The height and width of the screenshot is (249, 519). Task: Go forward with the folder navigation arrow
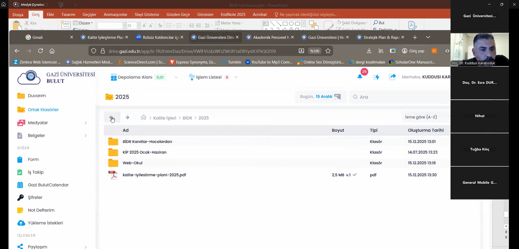coord(127,118)
